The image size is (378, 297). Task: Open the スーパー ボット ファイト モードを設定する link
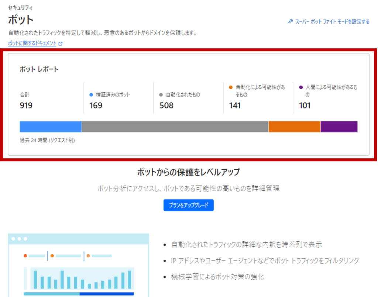(x=332, y=21)
